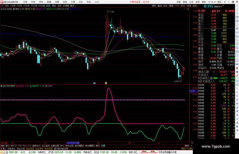Open the 关联报价 tab
This screenshot has width=239, height=154.
[x=12, y=149]
